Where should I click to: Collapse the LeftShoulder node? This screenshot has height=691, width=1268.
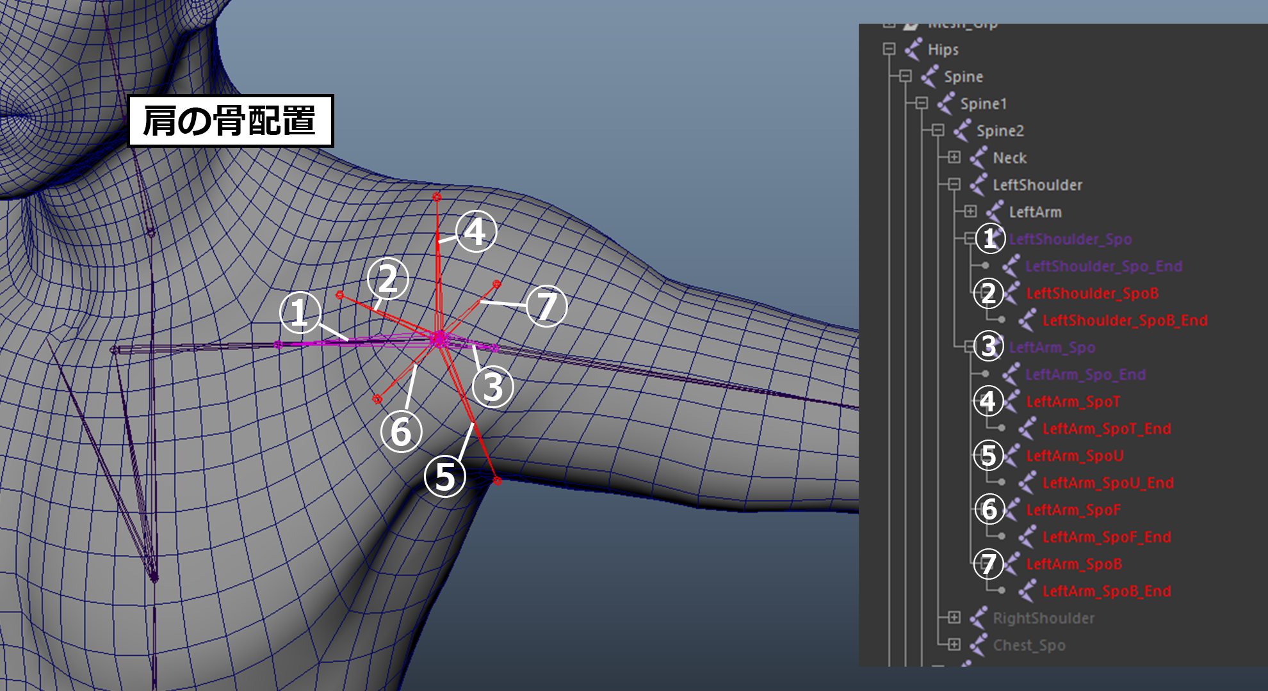pos(954,184)
